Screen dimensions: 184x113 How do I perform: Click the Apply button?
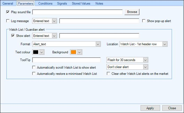click(x=150, y=108)
